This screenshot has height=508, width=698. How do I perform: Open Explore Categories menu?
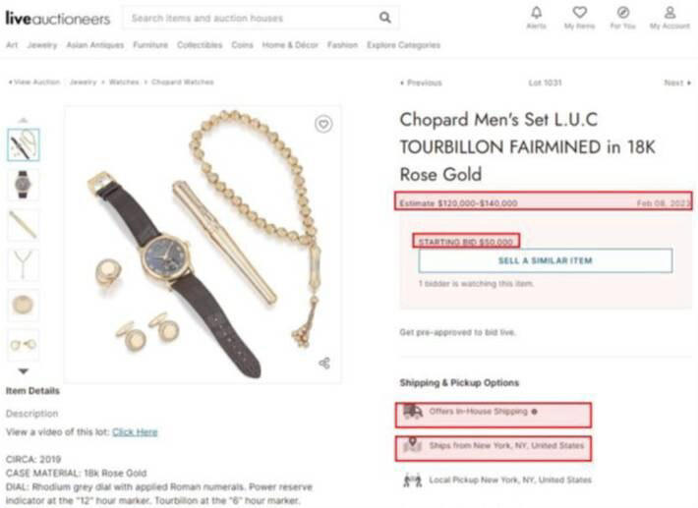[x=403, y=45]
